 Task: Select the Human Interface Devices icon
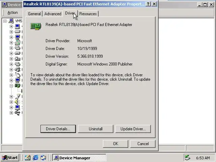pos(18,59)
